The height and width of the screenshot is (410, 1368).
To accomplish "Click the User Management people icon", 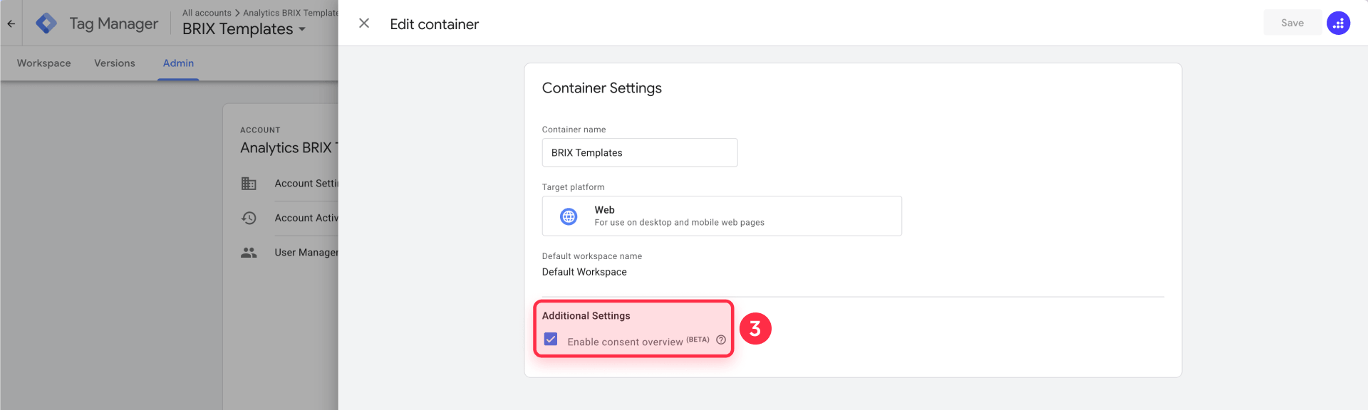I will [249, 253].
